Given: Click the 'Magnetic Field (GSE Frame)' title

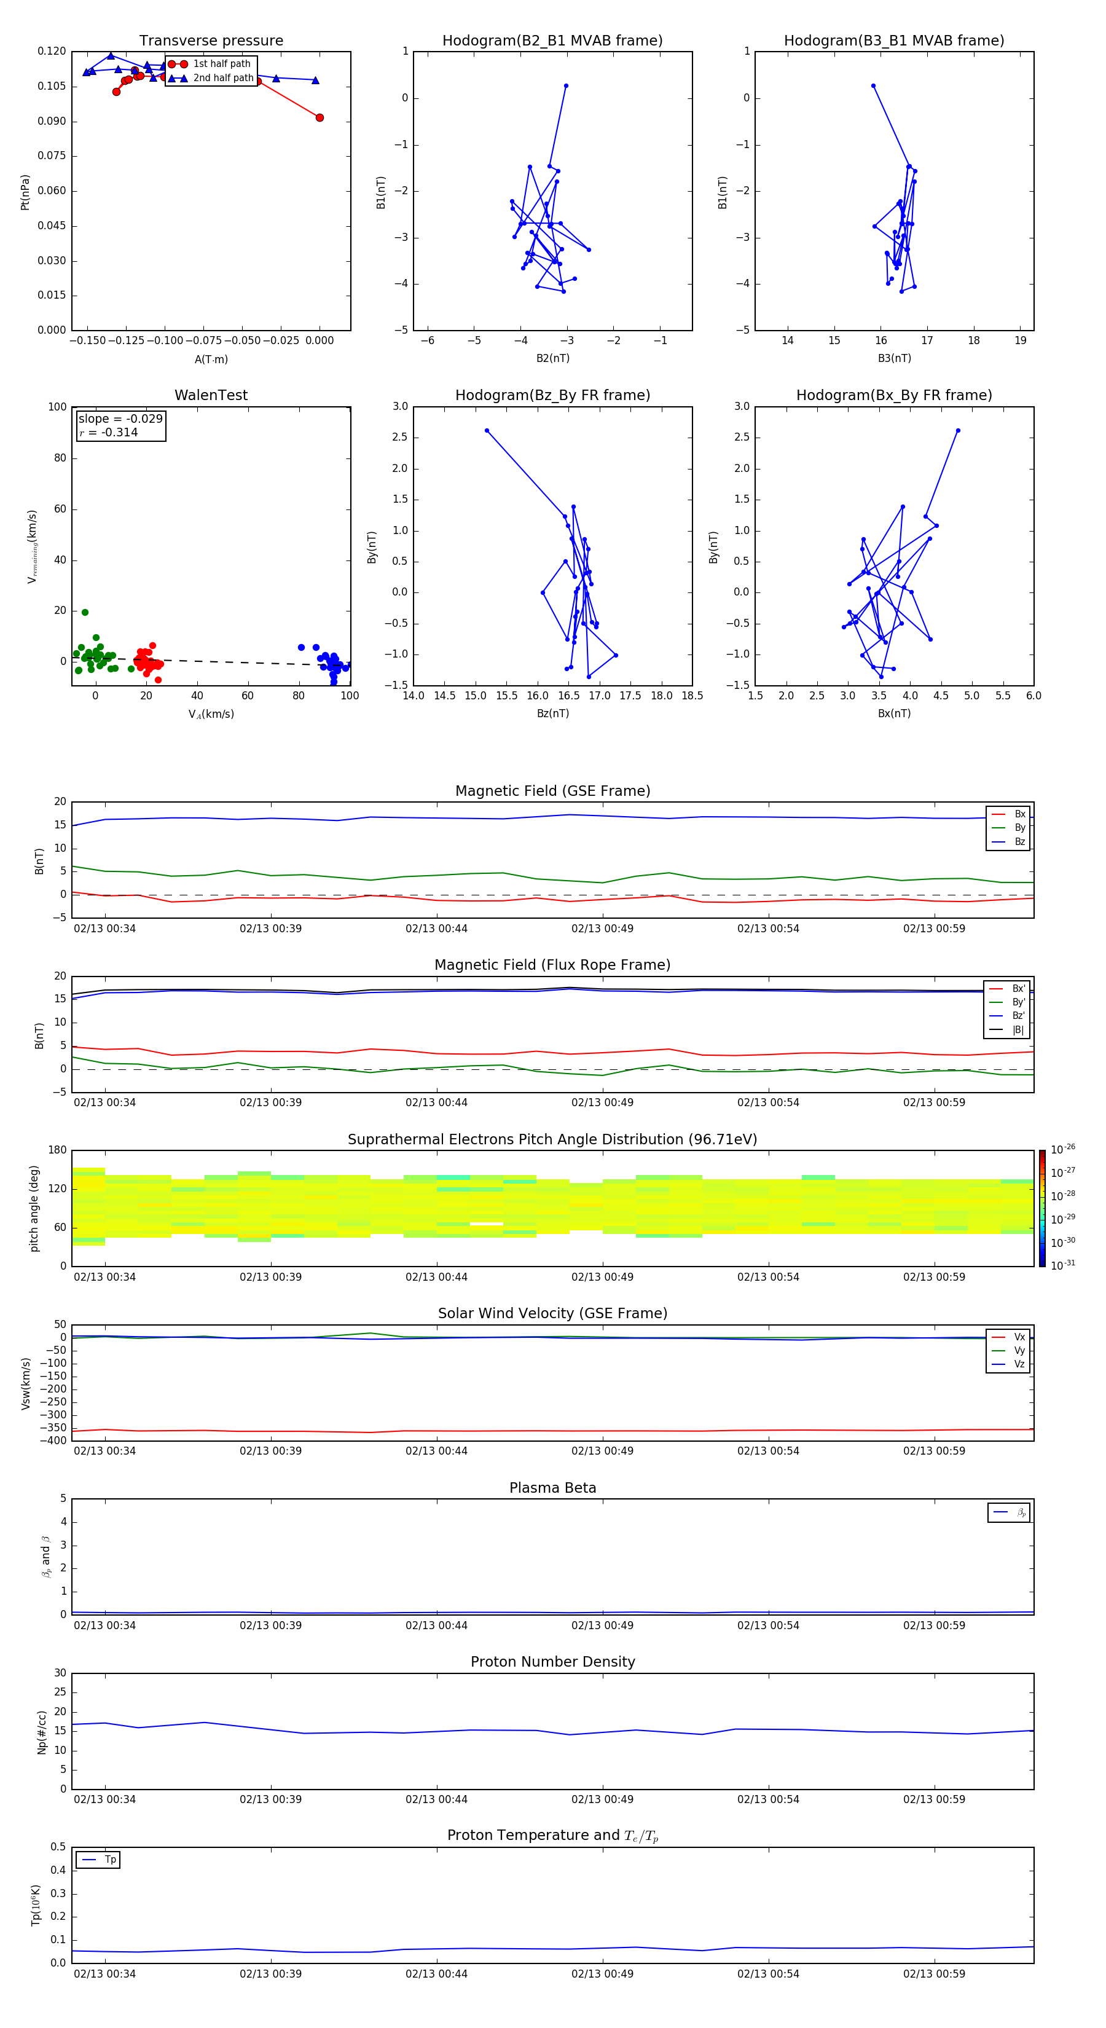Looking at the screenshot, I should click(552, 791).
